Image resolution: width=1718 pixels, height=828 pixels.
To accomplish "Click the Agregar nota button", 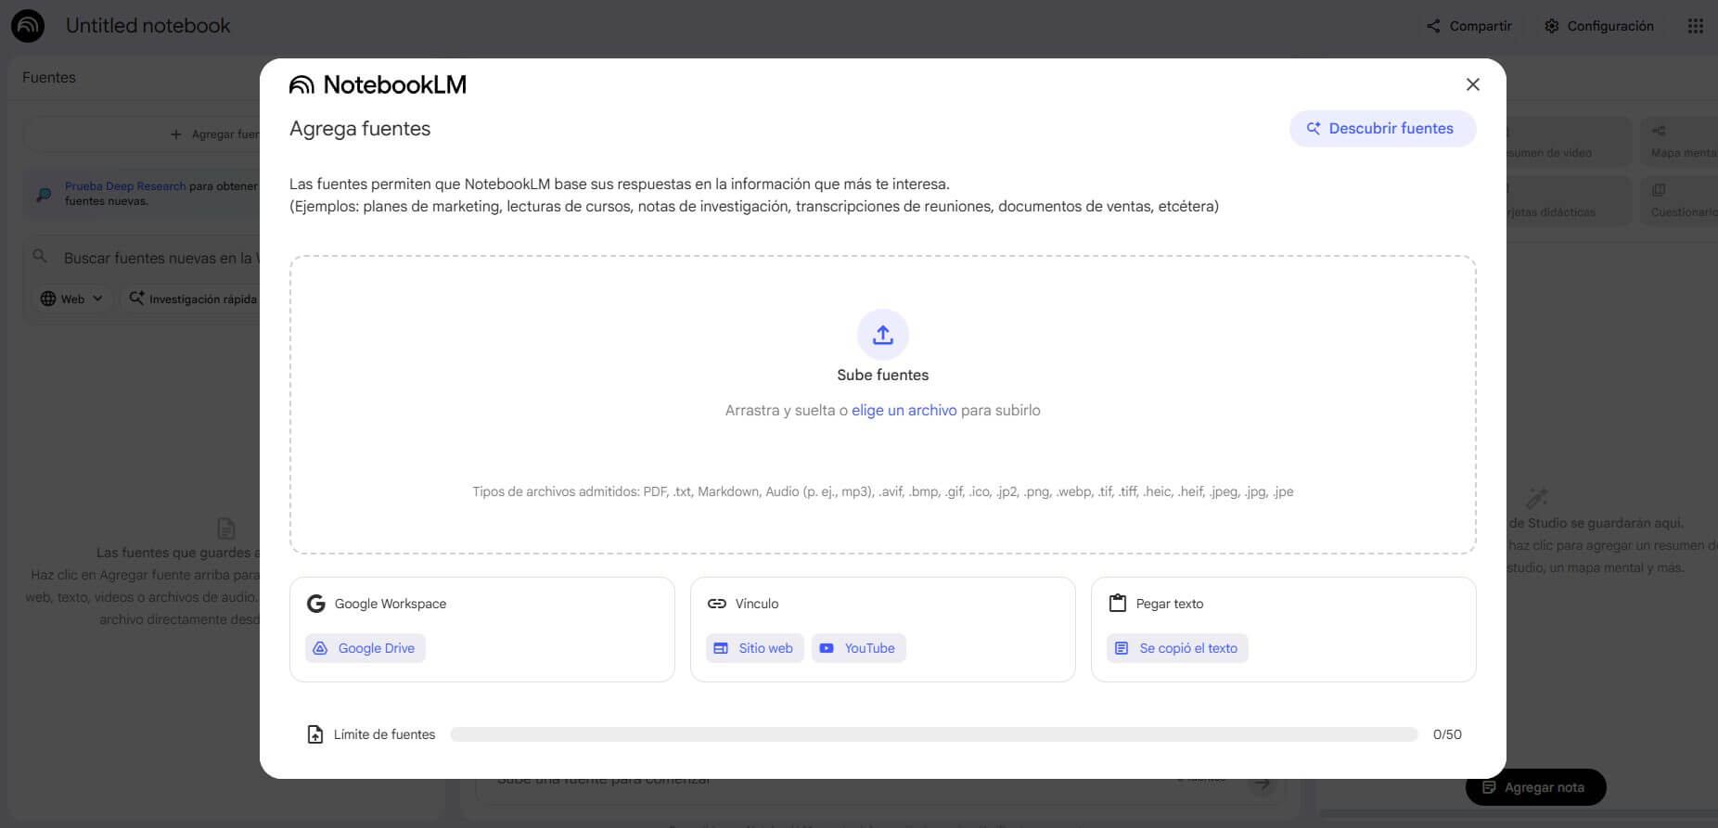I will [x=1535, y=787].
